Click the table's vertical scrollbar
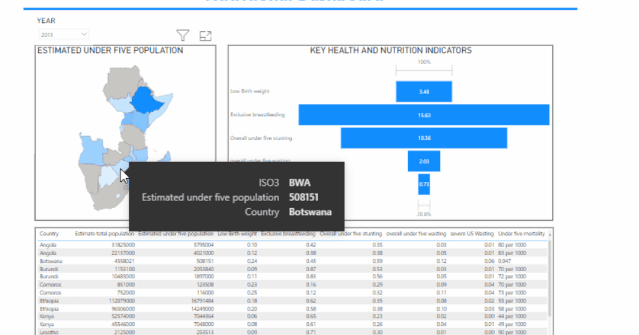Screen dimensions: 639x335 pyautogui.click(x=550, y=277)
